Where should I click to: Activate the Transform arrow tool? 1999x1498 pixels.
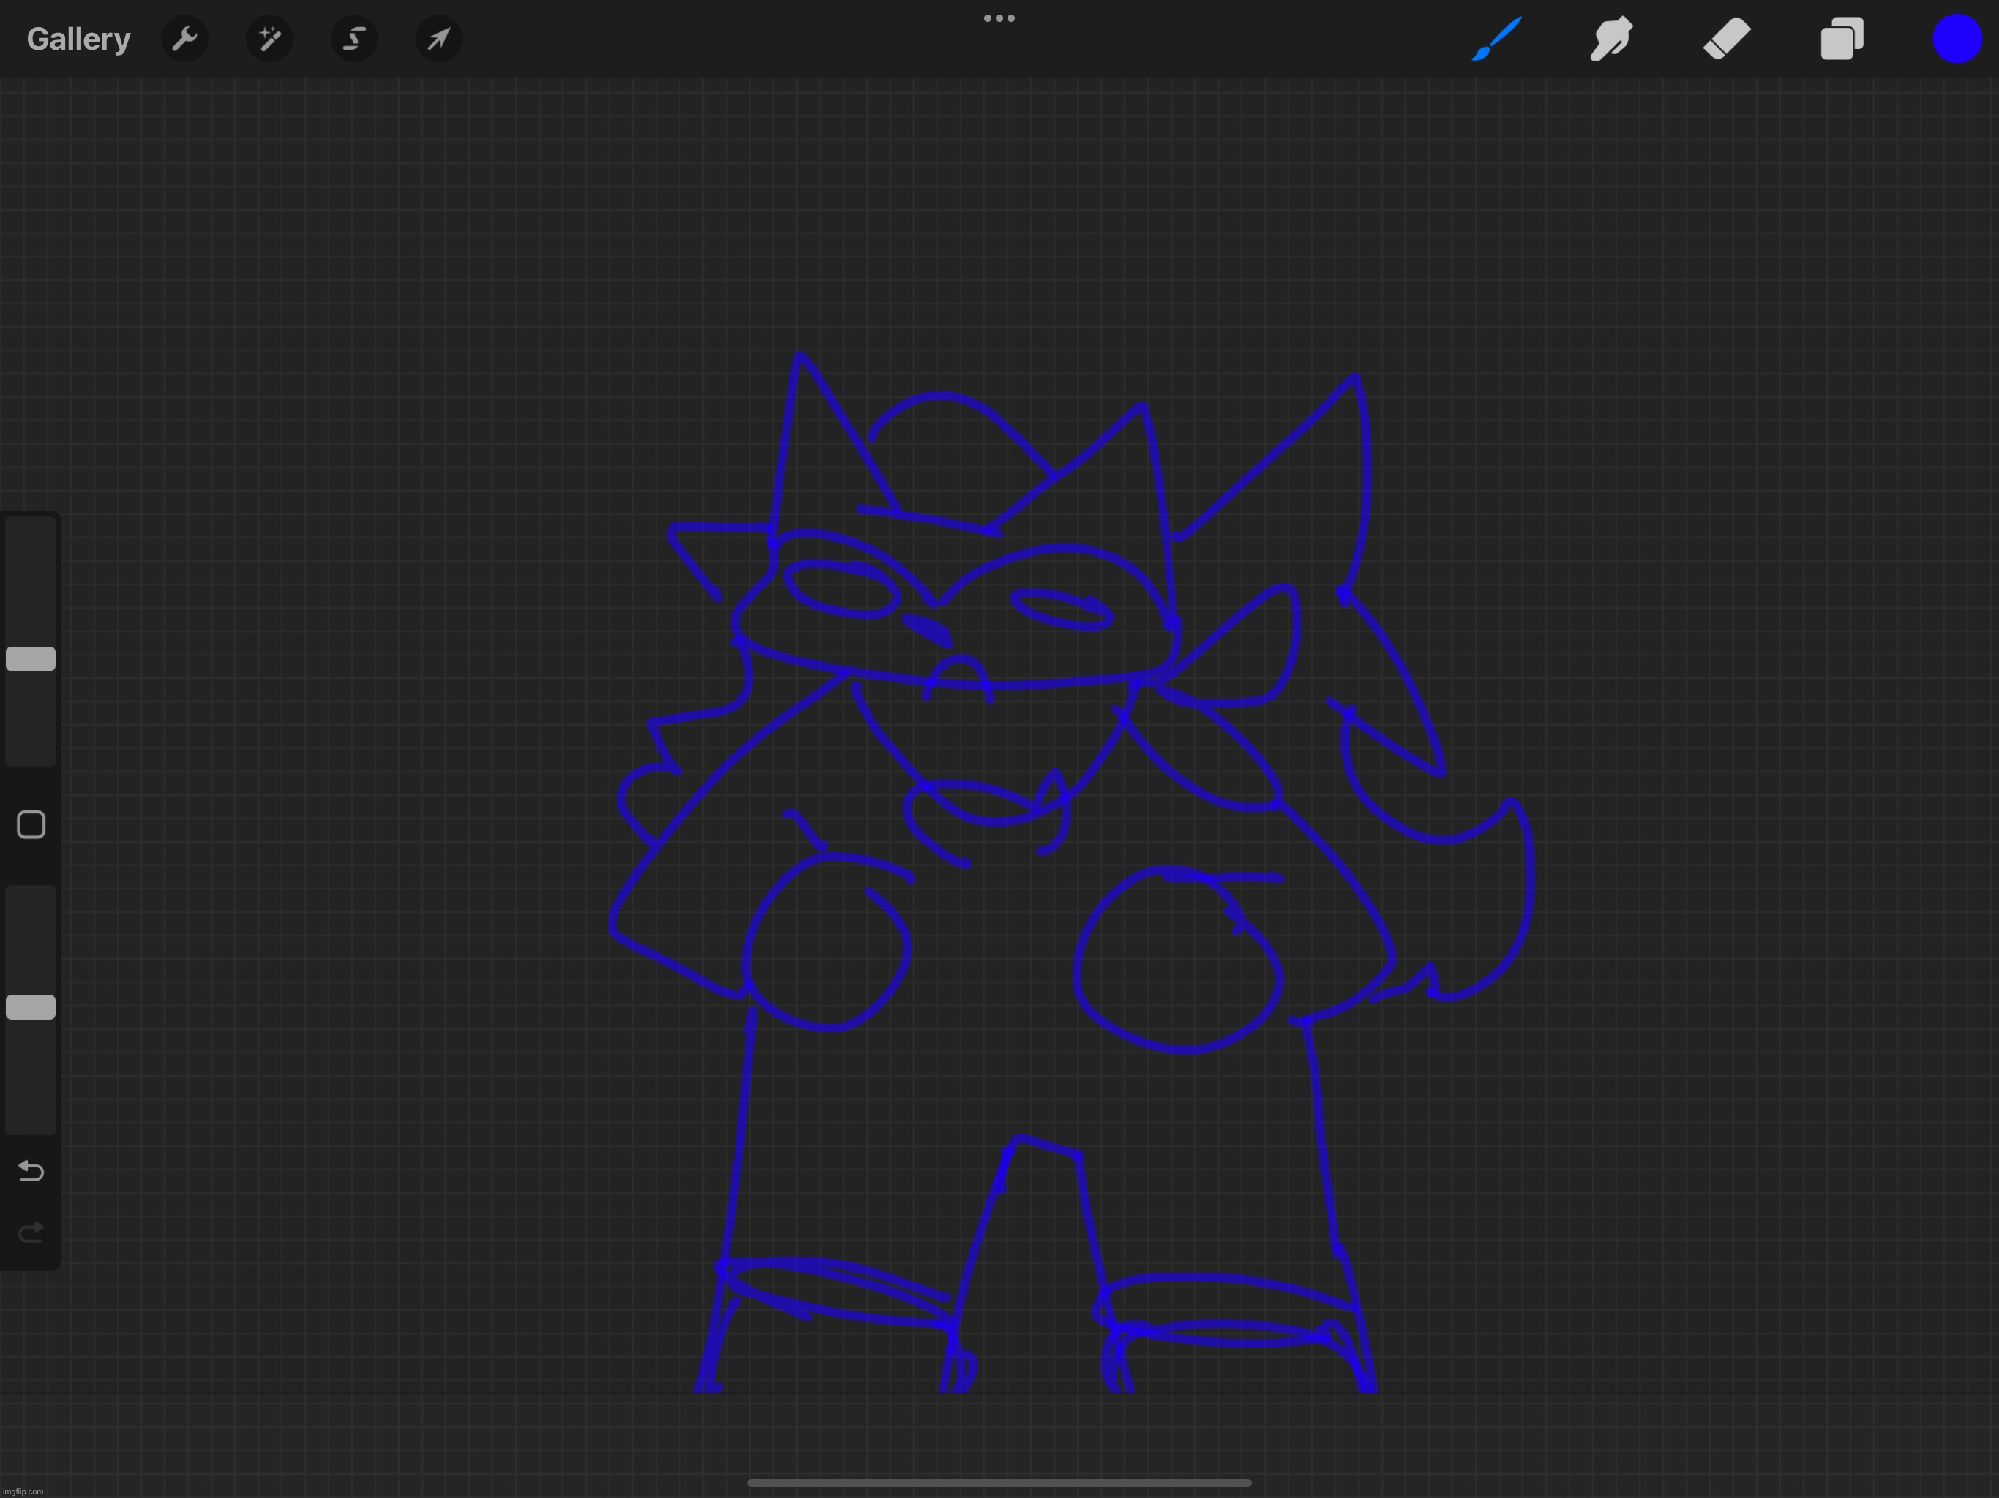439,39
